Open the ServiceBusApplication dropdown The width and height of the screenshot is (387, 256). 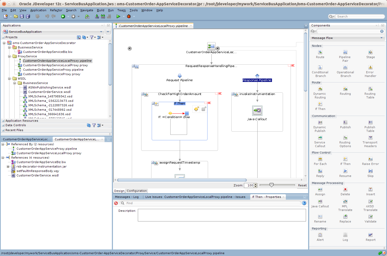click(x=101, y=32)
